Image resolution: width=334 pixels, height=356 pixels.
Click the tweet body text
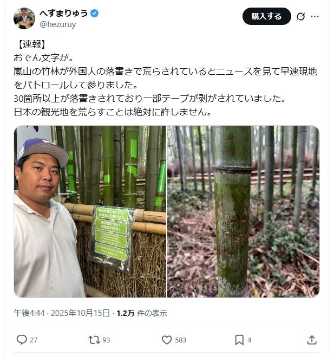pos(165,78)
